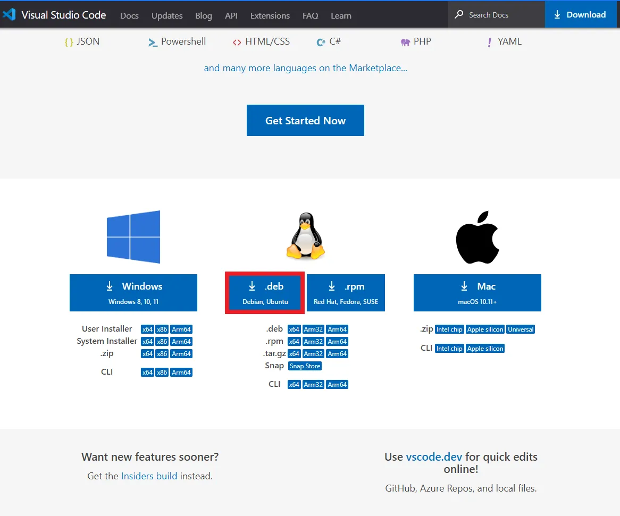The image size is (620, 516).
Task: Select Mac CLI Apple silicon link
Action: pyautogui.click(x=485, y=349)
